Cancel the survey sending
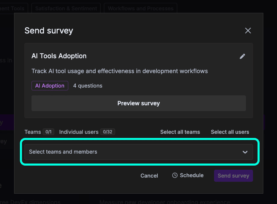The image size is (277, 204). (149, 176)
